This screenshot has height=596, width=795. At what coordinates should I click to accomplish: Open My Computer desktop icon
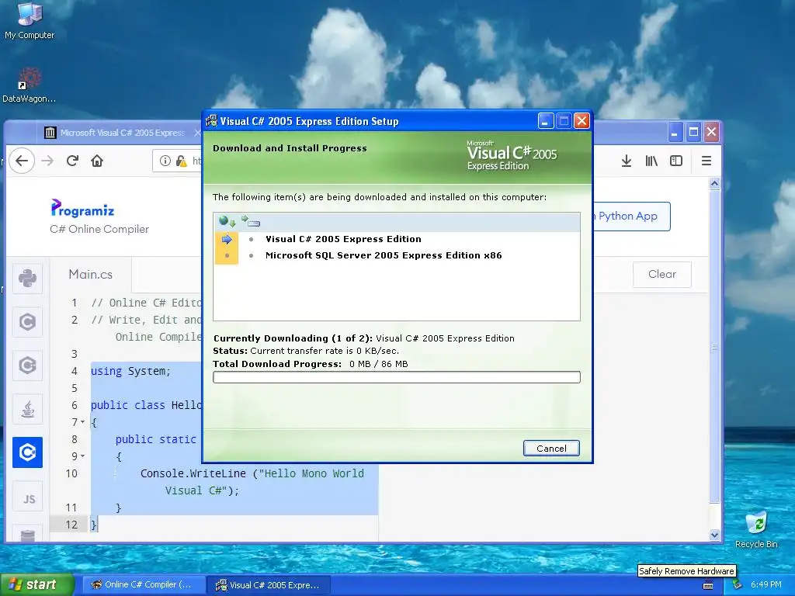(x=30, y=20)
